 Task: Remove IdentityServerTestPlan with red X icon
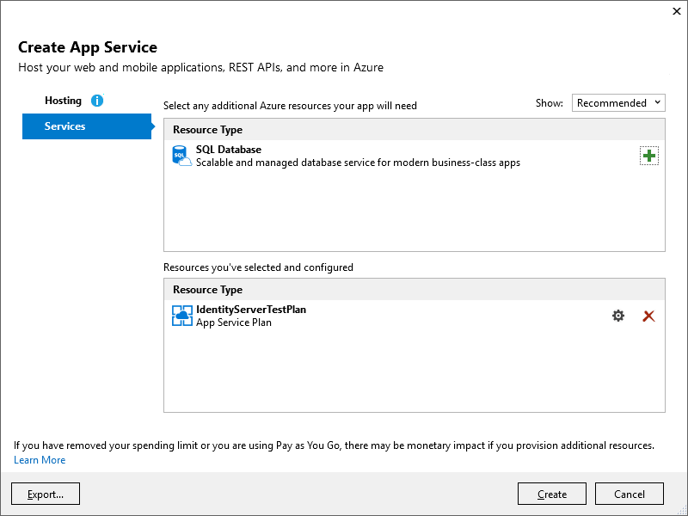[648, 316]
